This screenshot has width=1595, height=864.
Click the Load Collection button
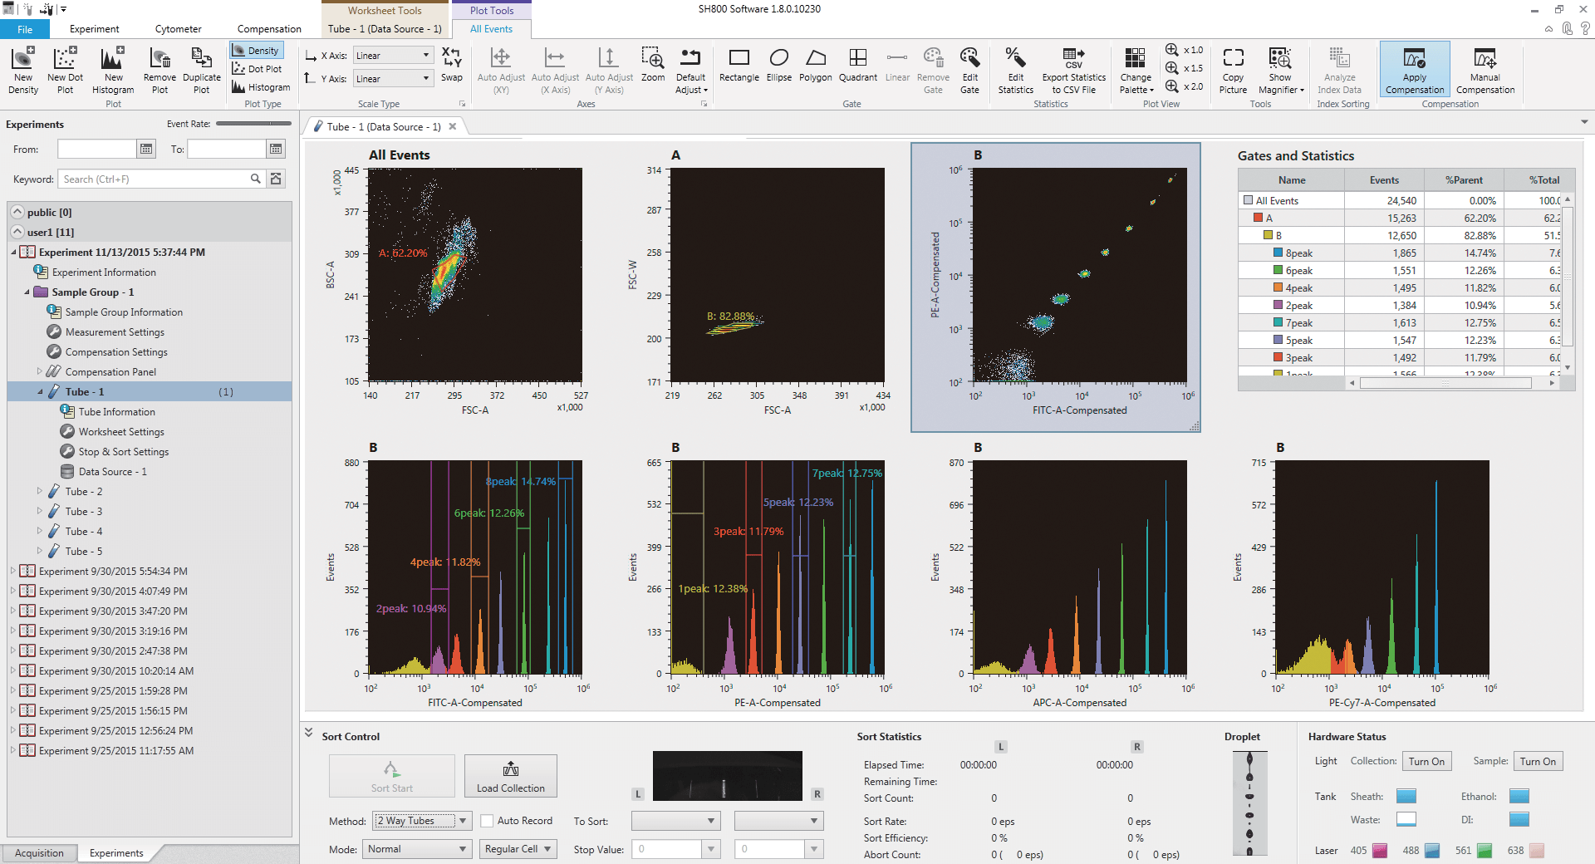coord(510,776)
